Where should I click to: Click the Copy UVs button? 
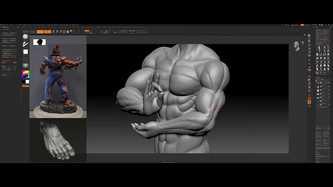click(5, 46)
